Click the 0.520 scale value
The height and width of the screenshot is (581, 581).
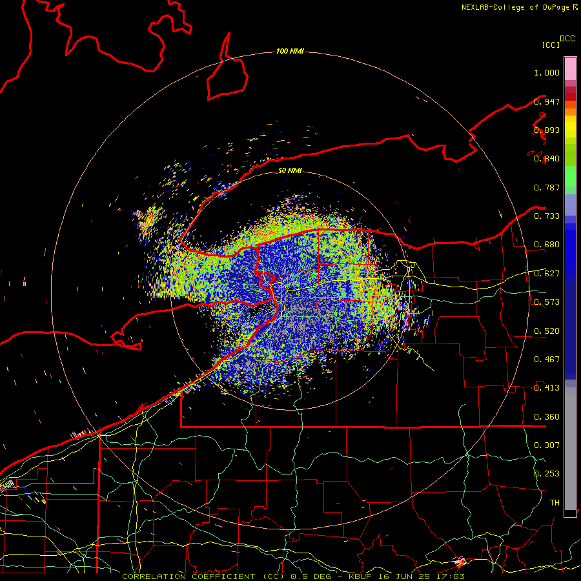[x=547, y=331]
